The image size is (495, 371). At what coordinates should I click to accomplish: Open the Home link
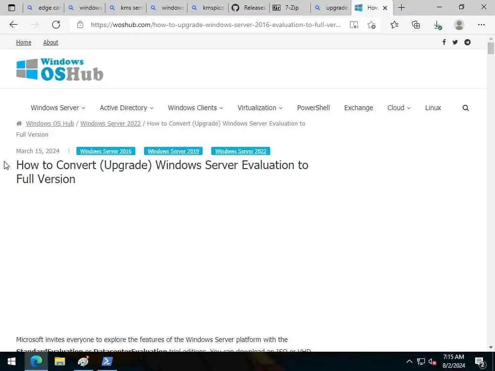pos(24,43)
